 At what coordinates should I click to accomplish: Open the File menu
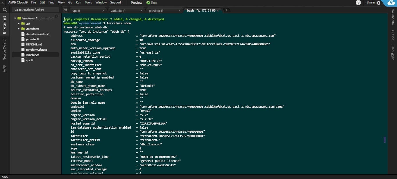pyautogui.click(x=34, y=2)
